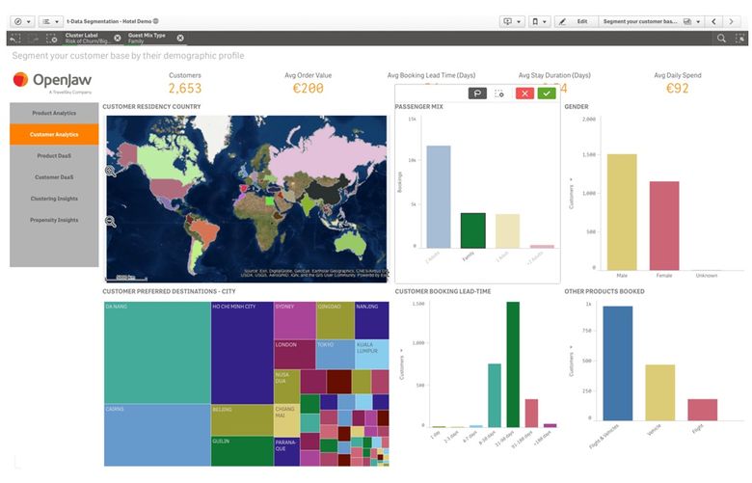Viewport: 752px width, 483px height.
Task: Open the storytelling snapshot dropdown
Action: pyautogui.click(x=512, y=21)
